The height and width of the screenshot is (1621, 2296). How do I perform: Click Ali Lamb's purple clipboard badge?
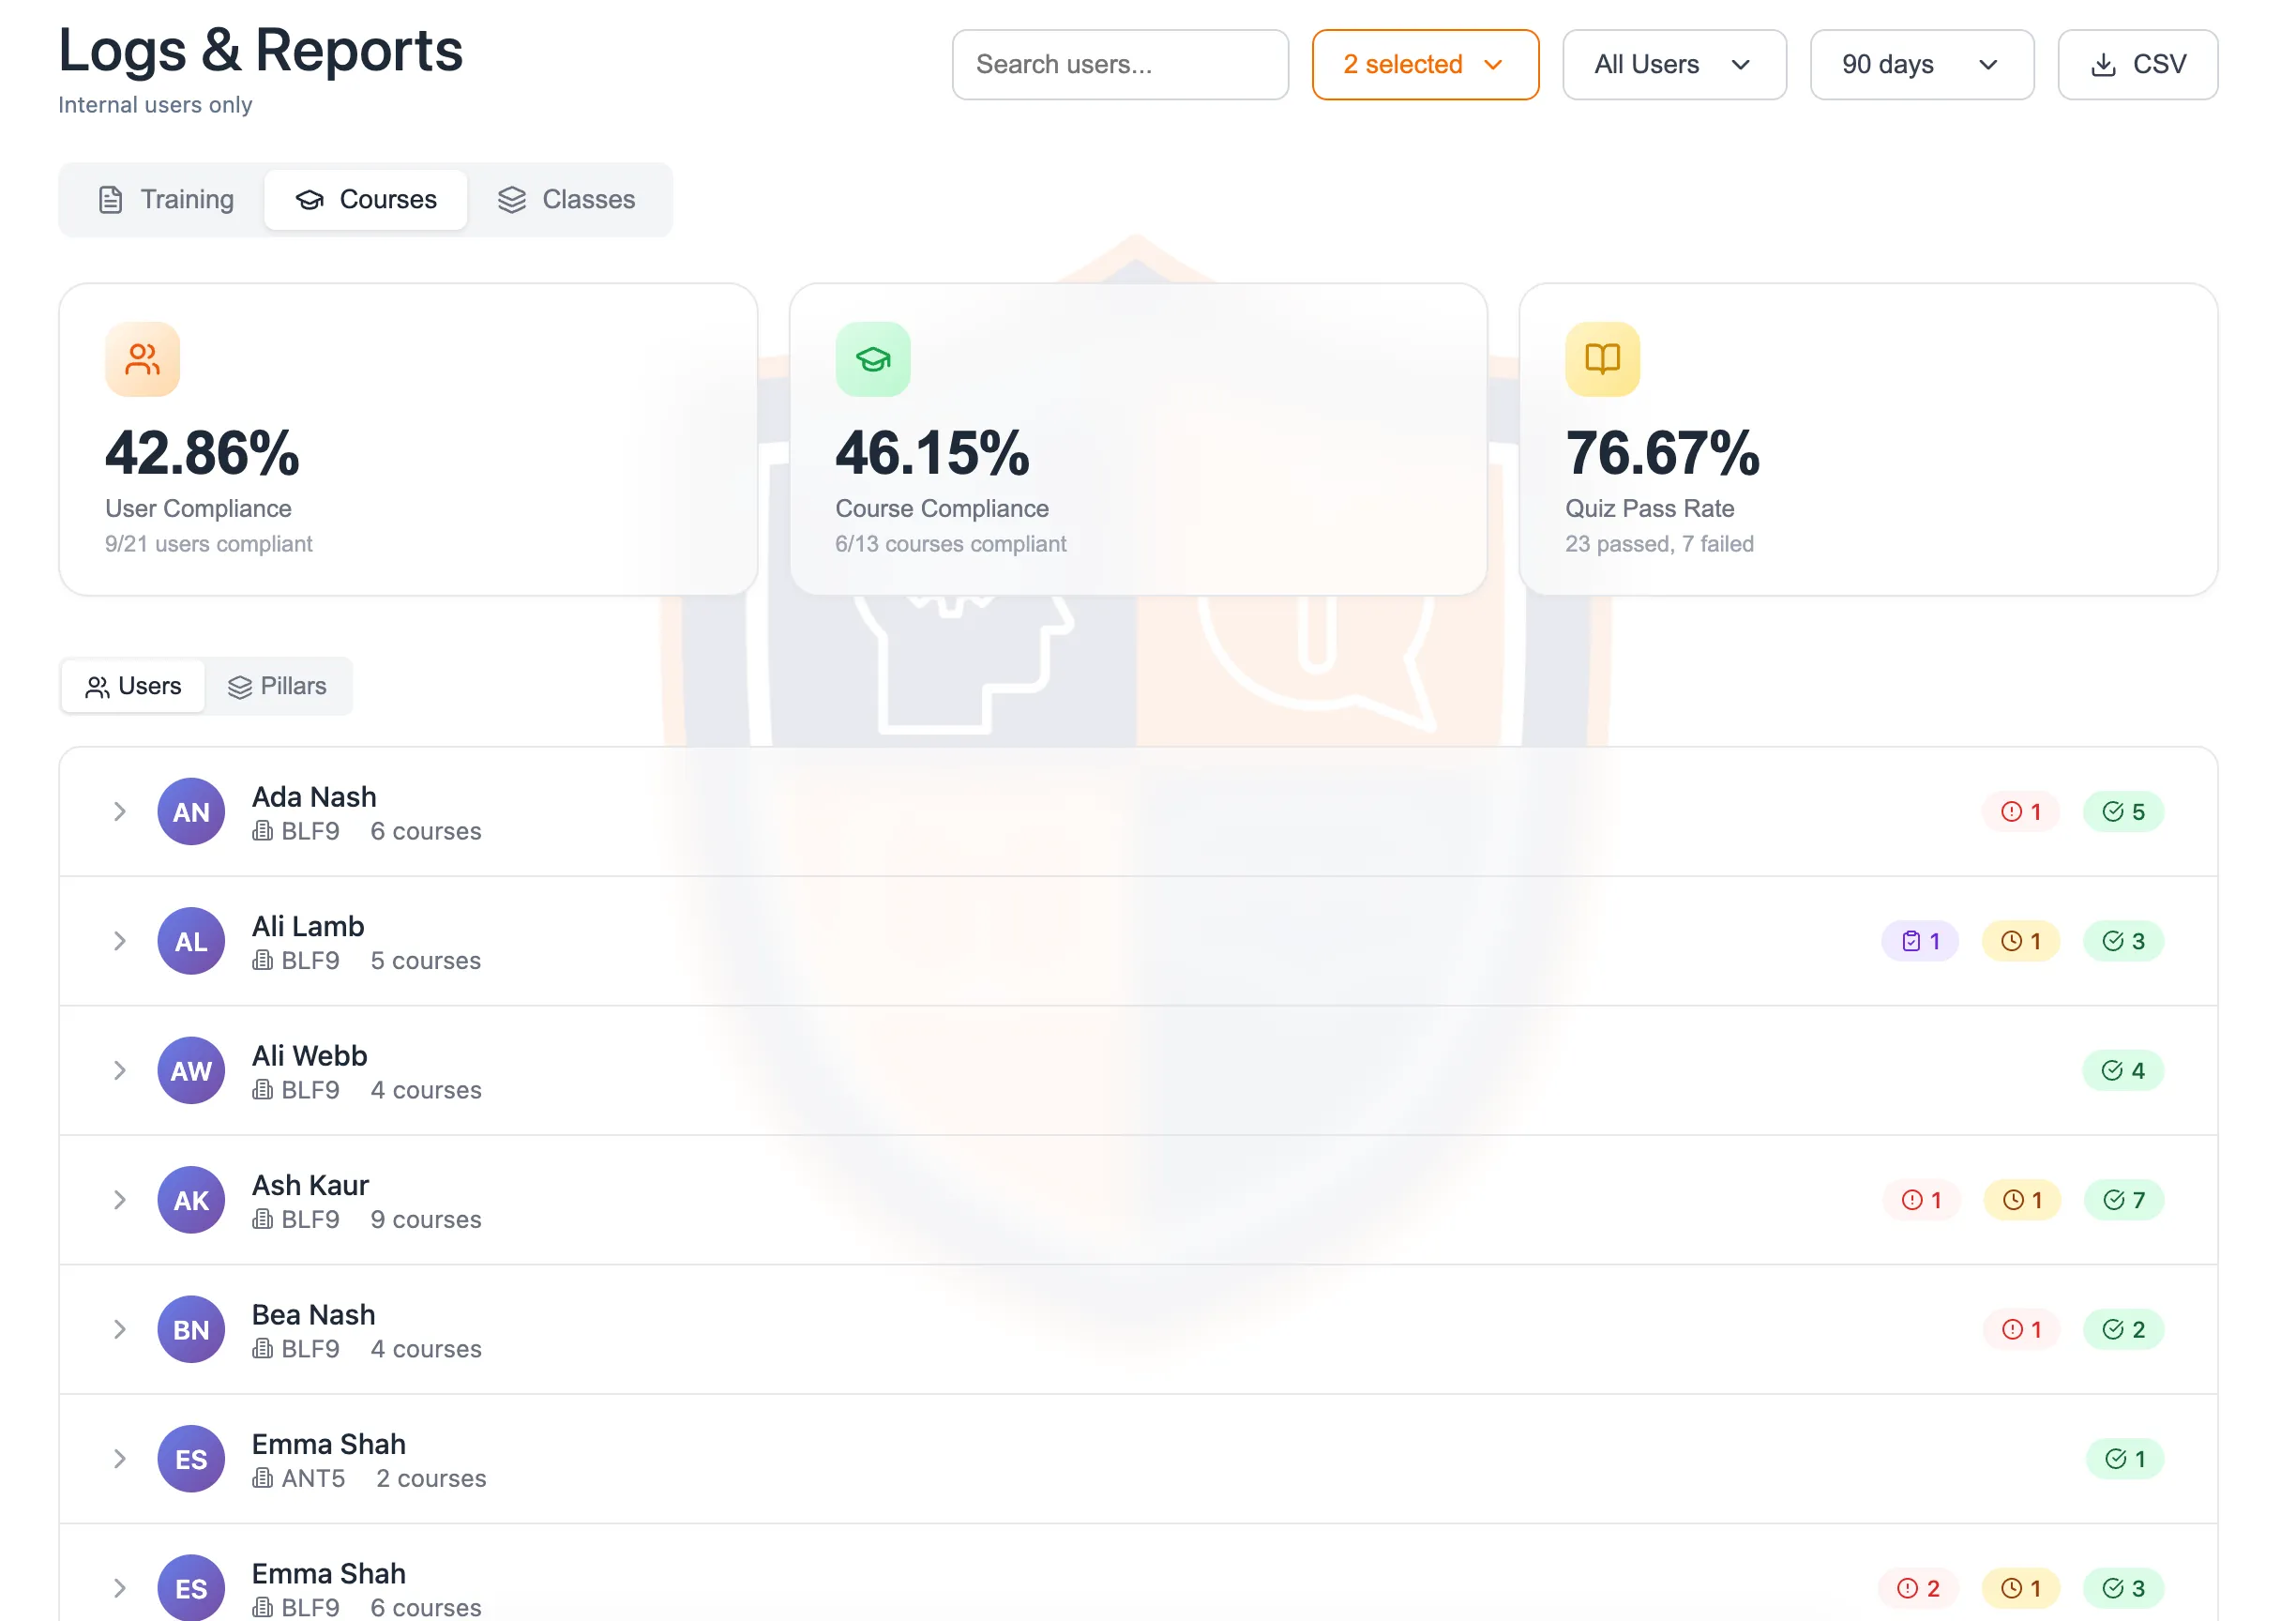coord(1920,941)
